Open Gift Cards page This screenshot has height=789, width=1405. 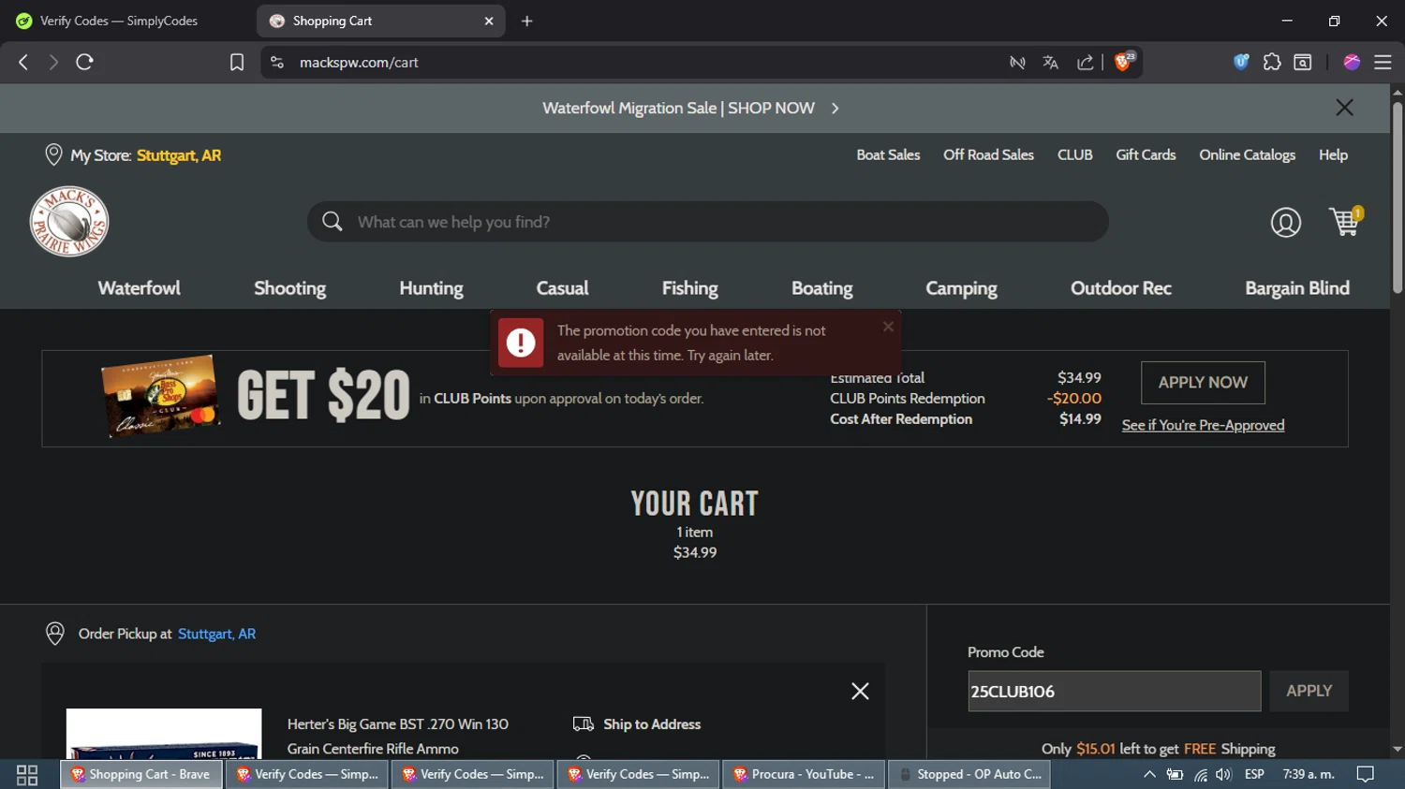pyautogui.click(x=1146, y=154)
